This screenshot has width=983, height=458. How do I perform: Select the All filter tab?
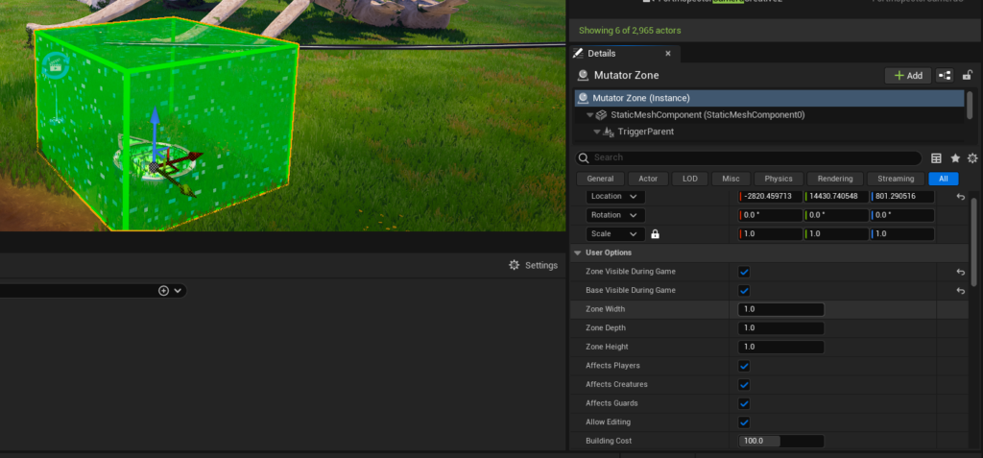(x=944, y=179)
